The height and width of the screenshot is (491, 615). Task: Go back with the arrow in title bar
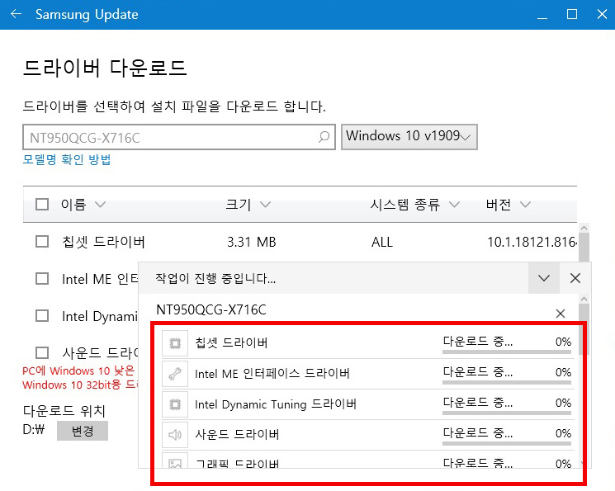point(16,14)
